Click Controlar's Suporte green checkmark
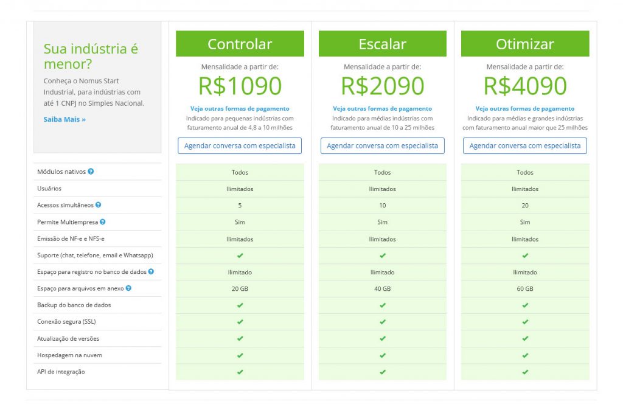623x404 pixels. pyautogui.click(x=240, y=256)
